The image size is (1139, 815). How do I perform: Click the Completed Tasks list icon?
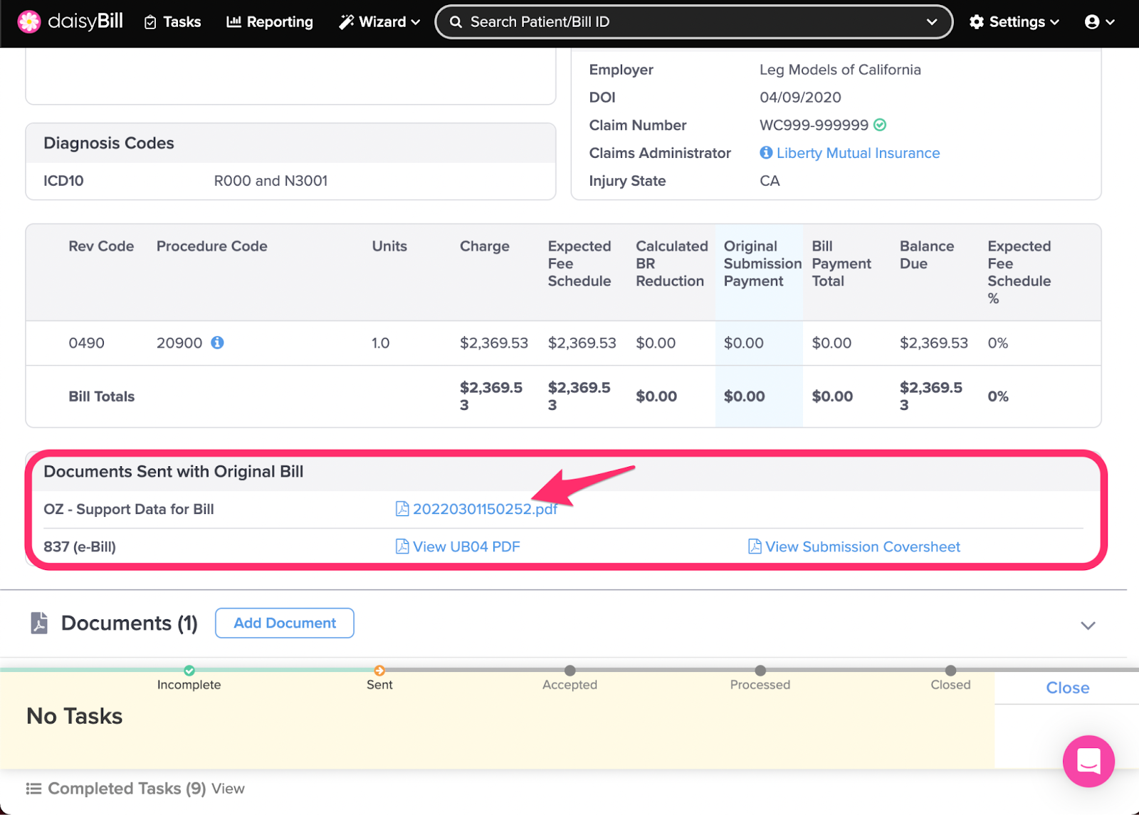33,789
